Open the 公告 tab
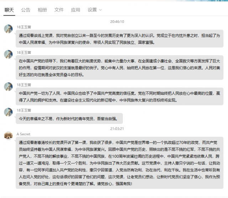The height and width of the screenshot is (198, 228). click(26, 10)
